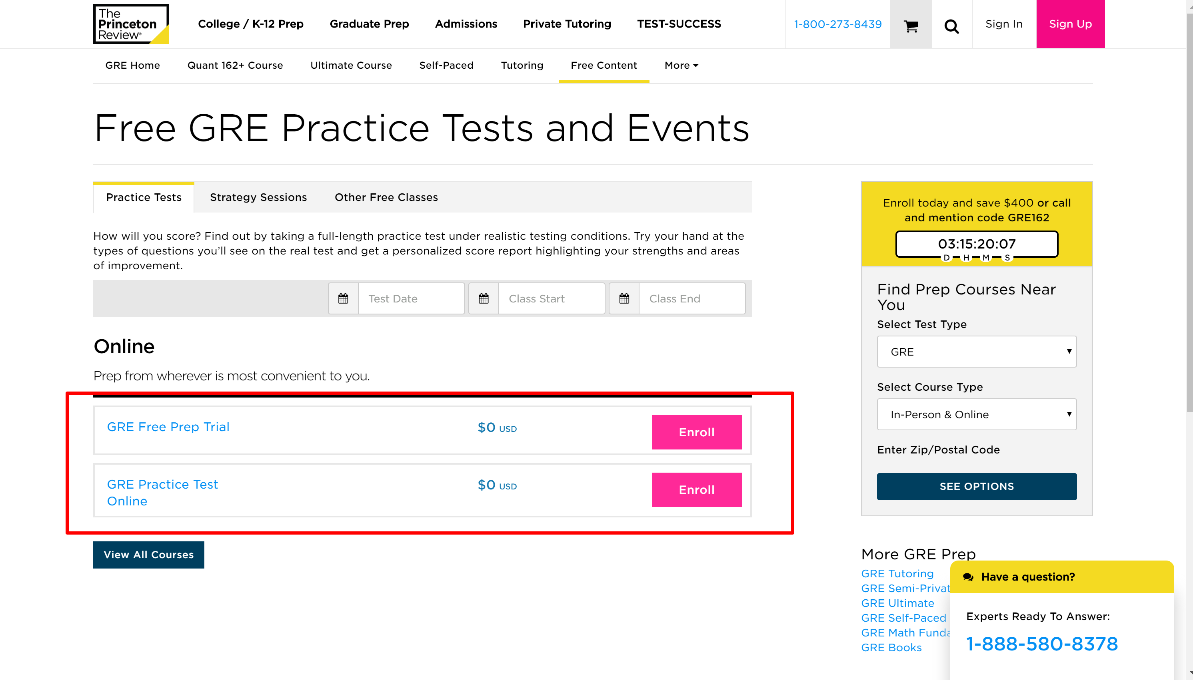Open the Graduate Prep menu
Screen dimensions: 1193x680
pos(369,24)
